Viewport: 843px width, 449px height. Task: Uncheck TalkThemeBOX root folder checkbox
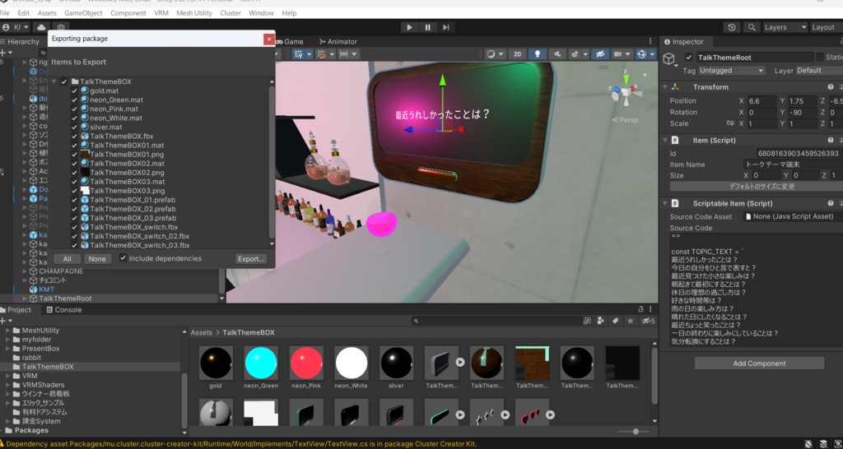[x=64, y=81]
